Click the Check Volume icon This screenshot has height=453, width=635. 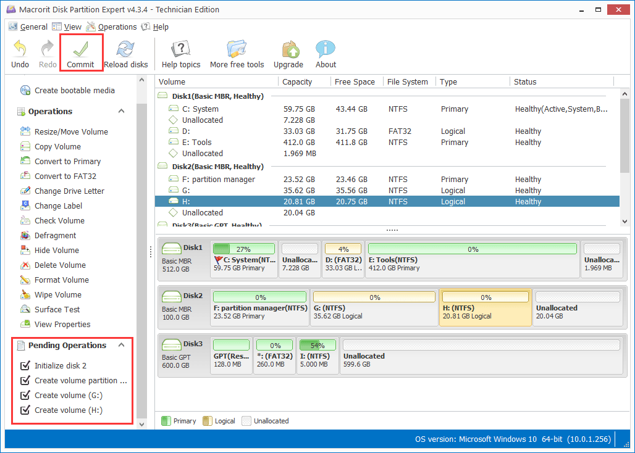pyautogui.click(x=25, y=220)
